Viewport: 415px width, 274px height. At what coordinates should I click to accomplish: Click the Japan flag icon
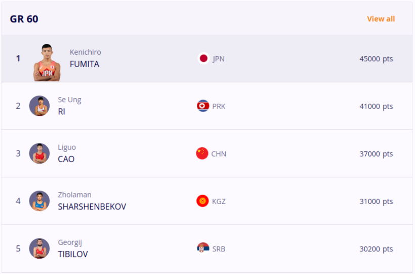click(x=203, y=58)
